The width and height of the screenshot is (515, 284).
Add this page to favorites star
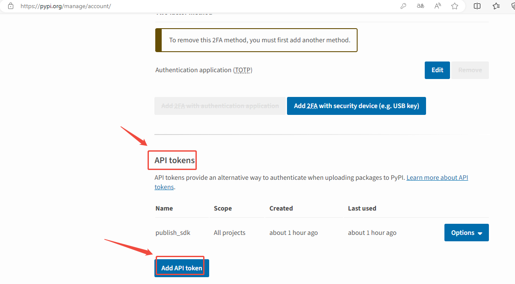pos(455,6)
